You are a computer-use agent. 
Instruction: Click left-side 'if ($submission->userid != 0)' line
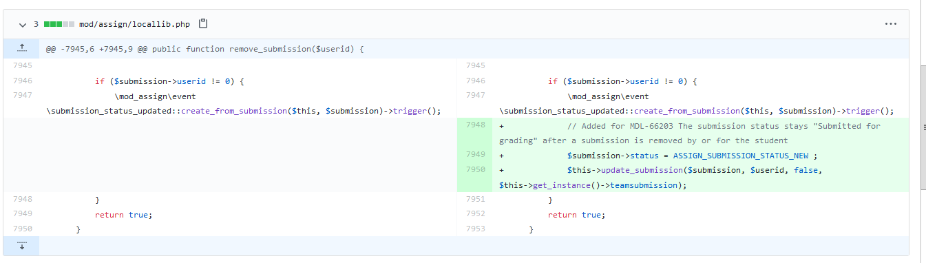pyautogui.click(x=170, y=81)
